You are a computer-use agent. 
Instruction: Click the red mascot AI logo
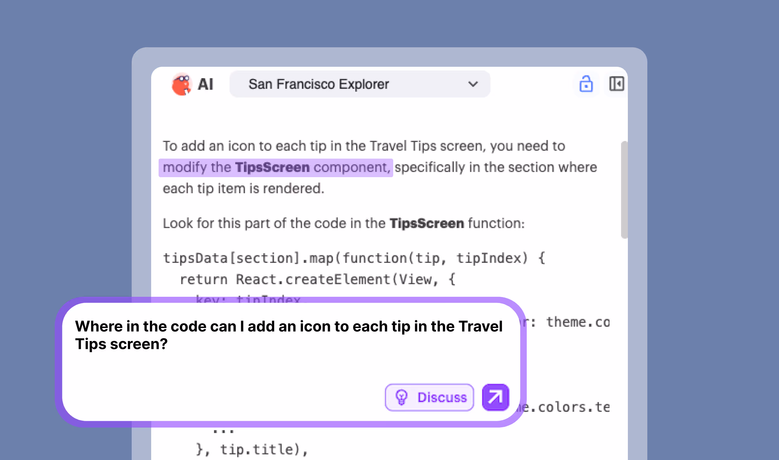tap(181, 84)
